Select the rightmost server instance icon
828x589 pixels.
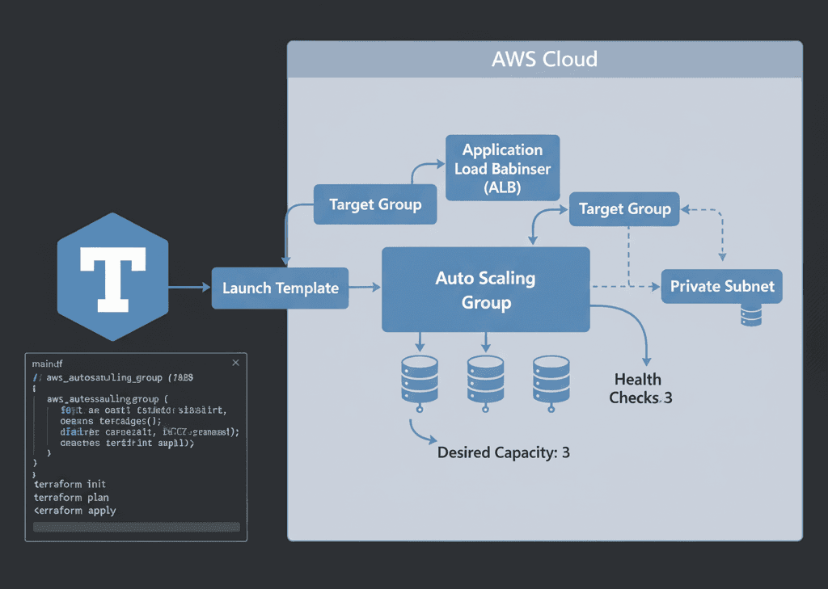(x=550, y=378)
